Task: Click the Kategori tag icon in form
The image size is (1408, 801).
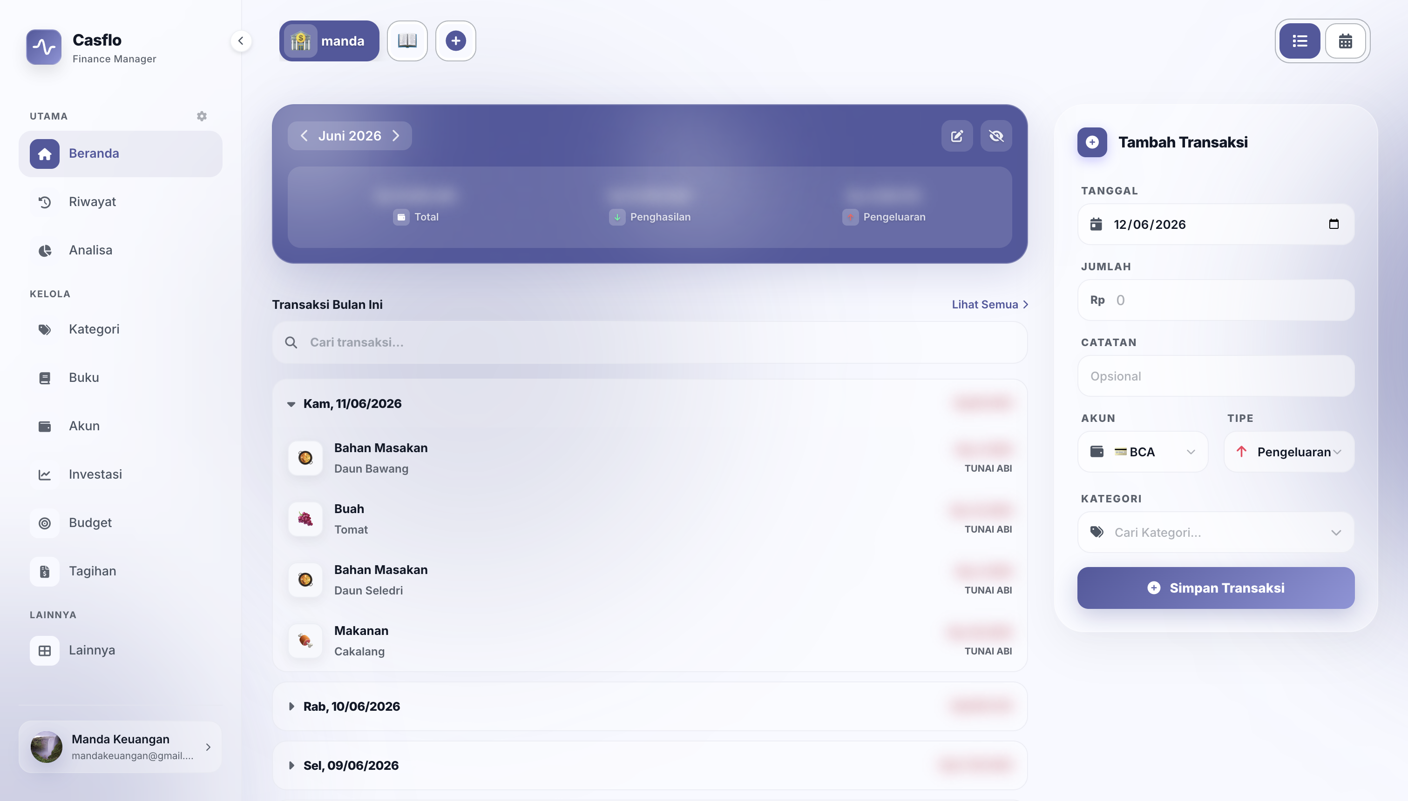Action: click(x=1097, y=532)
